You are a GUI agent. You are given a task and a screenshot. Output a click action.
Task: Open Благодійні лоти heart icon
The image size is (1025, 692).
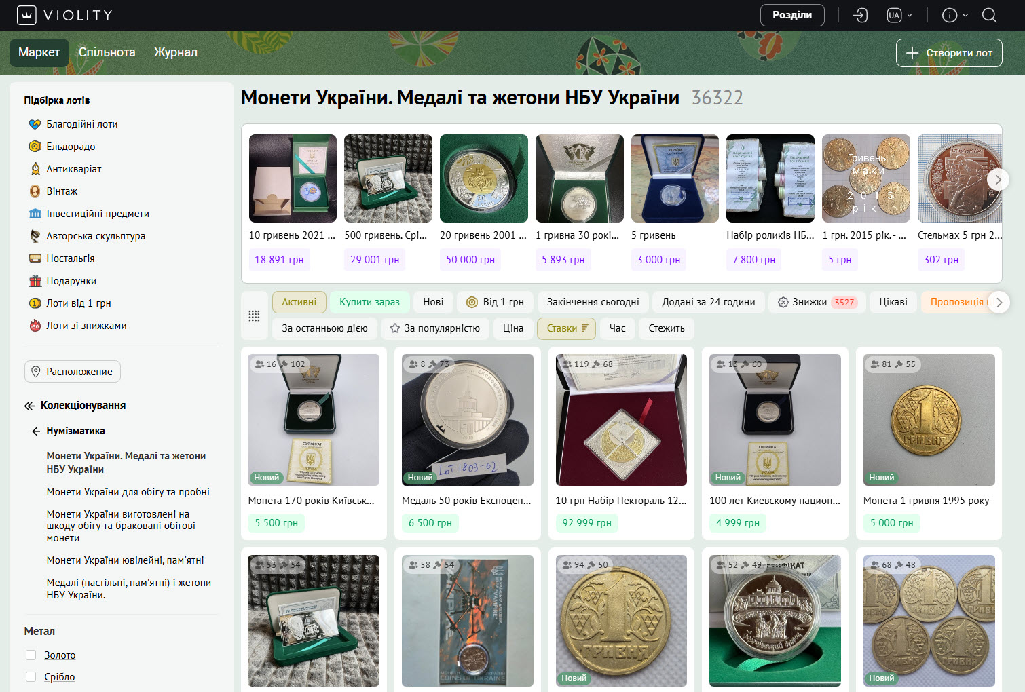pos(35,124)
